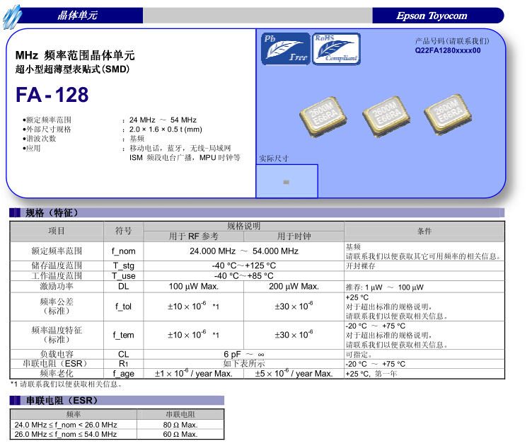Viewport: 532px width, 446px height.
Task: Select the 用于 RF 参考 column header
Action: click(x=194, y=236)
